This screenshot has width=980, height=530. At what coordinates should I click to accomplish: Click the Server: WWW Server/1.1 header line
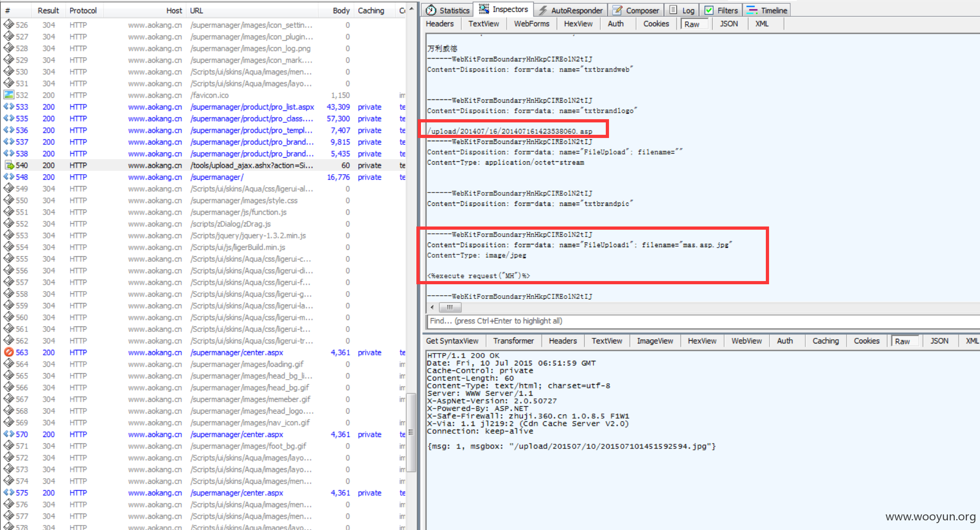tap(480, 393)
